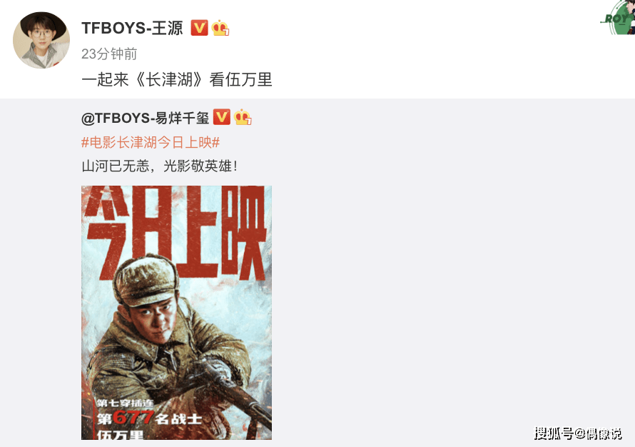Click the TFBOYS-王源 username
This screenshot has height=447, width=635.
(133, 28)
